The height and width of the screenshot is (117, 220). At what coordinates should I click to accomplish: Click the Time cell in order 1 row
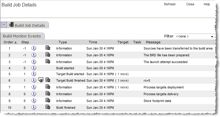click(100, 48)
